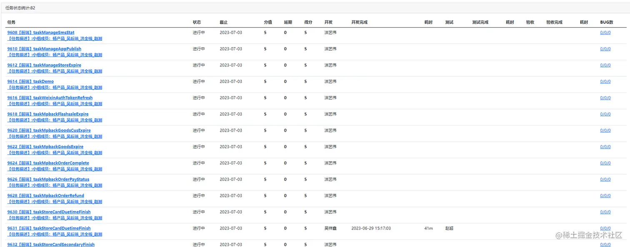Click the 状态 column header
Viewport: 630px width, 247px height.
[197, 22]
